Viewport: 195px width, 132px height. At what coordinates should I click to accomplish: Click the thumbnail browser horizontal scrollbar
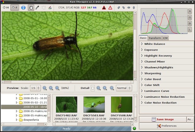(93, 124)
